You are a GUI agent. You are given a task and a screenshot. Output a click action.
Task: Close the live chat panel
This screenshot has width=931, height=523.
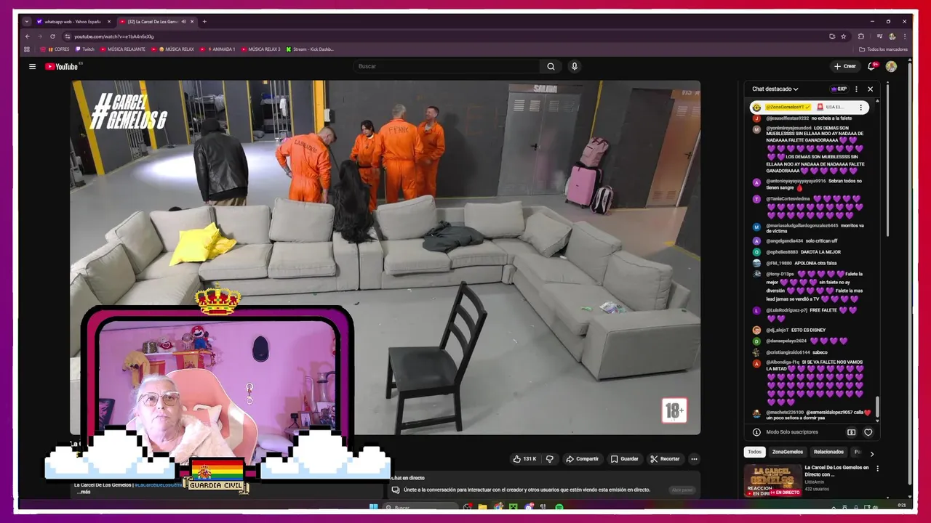870,89
